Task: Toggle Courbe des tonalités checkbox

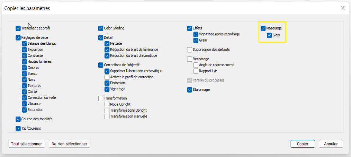Action: click(18, 119)
